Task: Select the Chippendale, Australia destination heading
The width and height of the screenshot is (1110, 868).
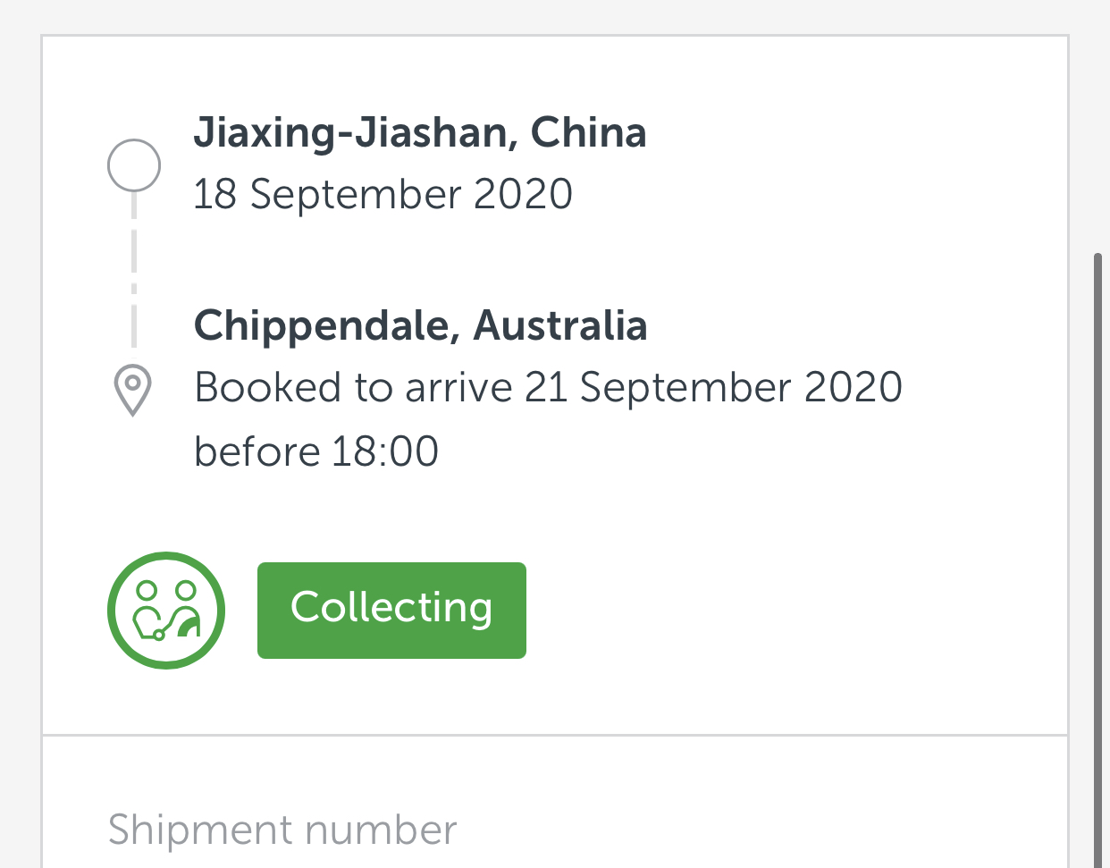Action: [x=420, y=324]
